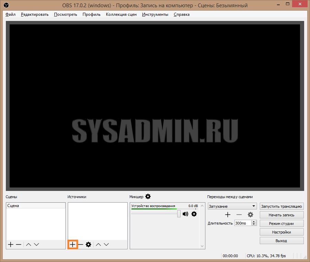The width and height of the screenshot is (310, 262).
Task: Open source properties gear icon
Action: click(88, 244)
